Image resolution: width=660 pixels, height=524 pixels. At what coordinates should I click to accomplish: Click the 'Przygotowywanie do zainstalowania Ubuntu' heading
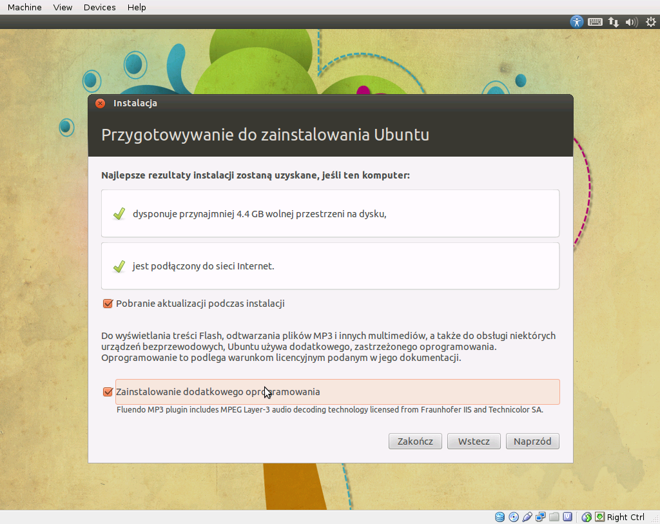[265, 135]
